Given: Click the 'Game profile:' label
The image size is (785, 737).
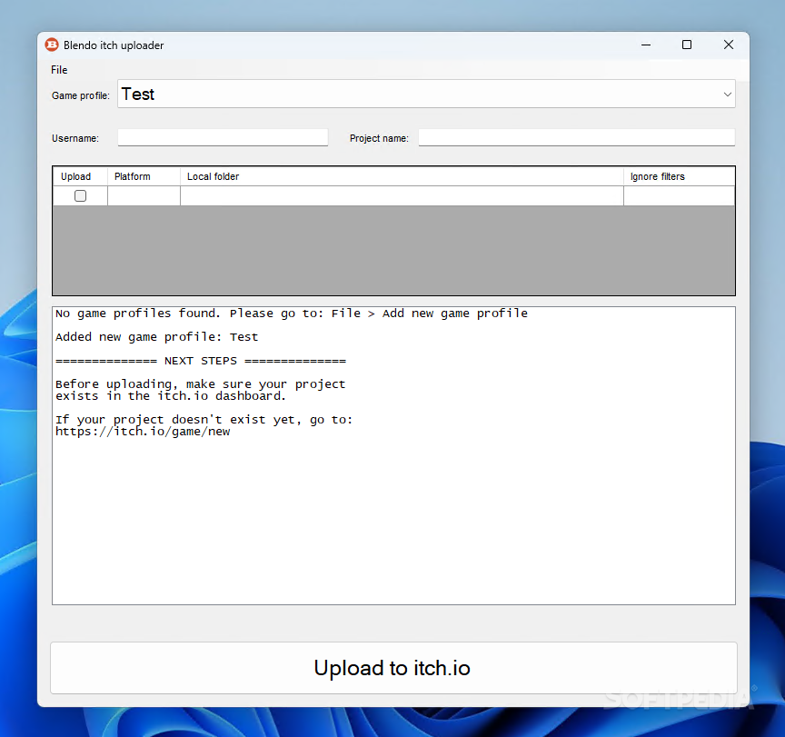Looking at the screenshot, I should [81, 95].
